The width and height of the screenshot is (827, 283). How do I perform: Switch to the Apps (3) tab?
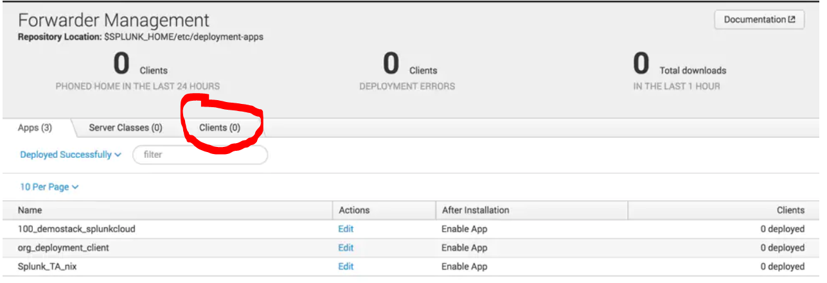[x=35, y=128]
